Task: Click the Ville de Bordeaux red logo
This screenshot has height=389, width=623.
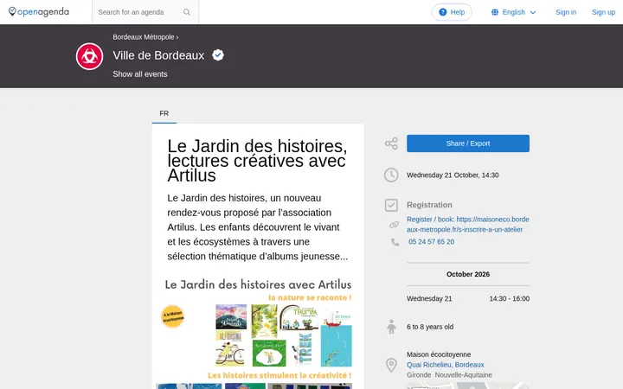Action: (89, 56)
